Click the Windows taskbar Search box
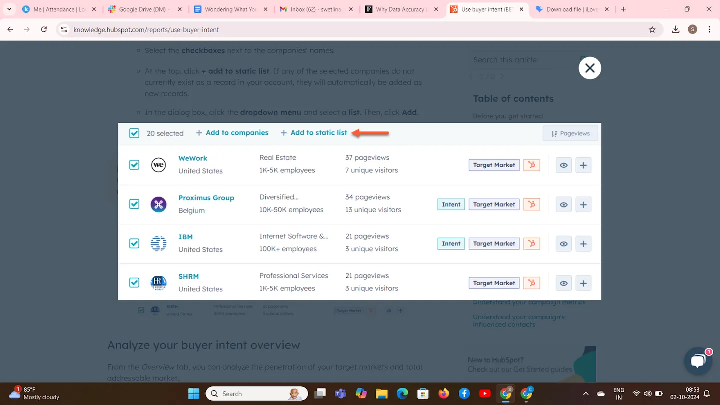720x405 pixels. click(256, 394)
